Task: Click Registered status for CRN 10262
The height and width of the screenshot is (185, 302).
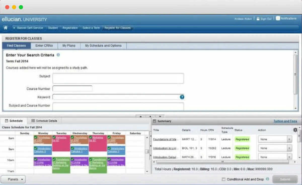Action: (x=242, y=148)
